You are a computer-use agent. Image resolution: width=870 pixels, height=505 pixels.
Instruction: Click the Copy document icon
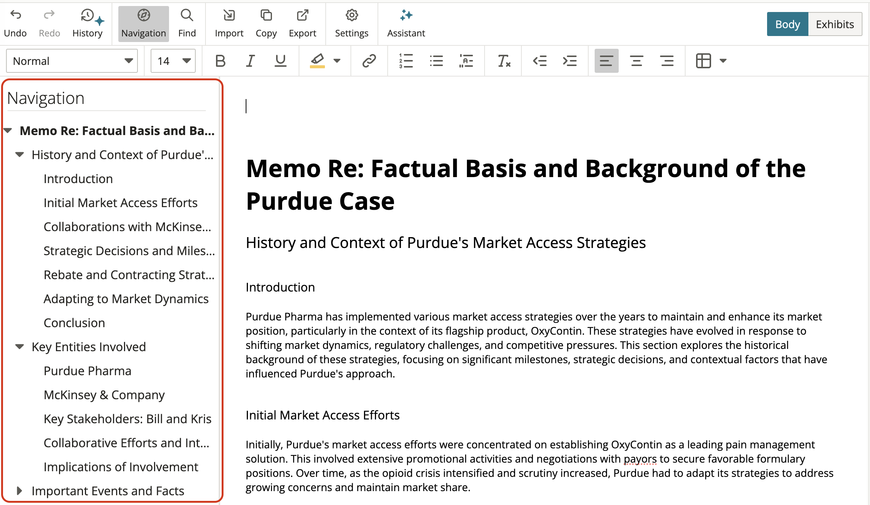(x=266, y=15)
